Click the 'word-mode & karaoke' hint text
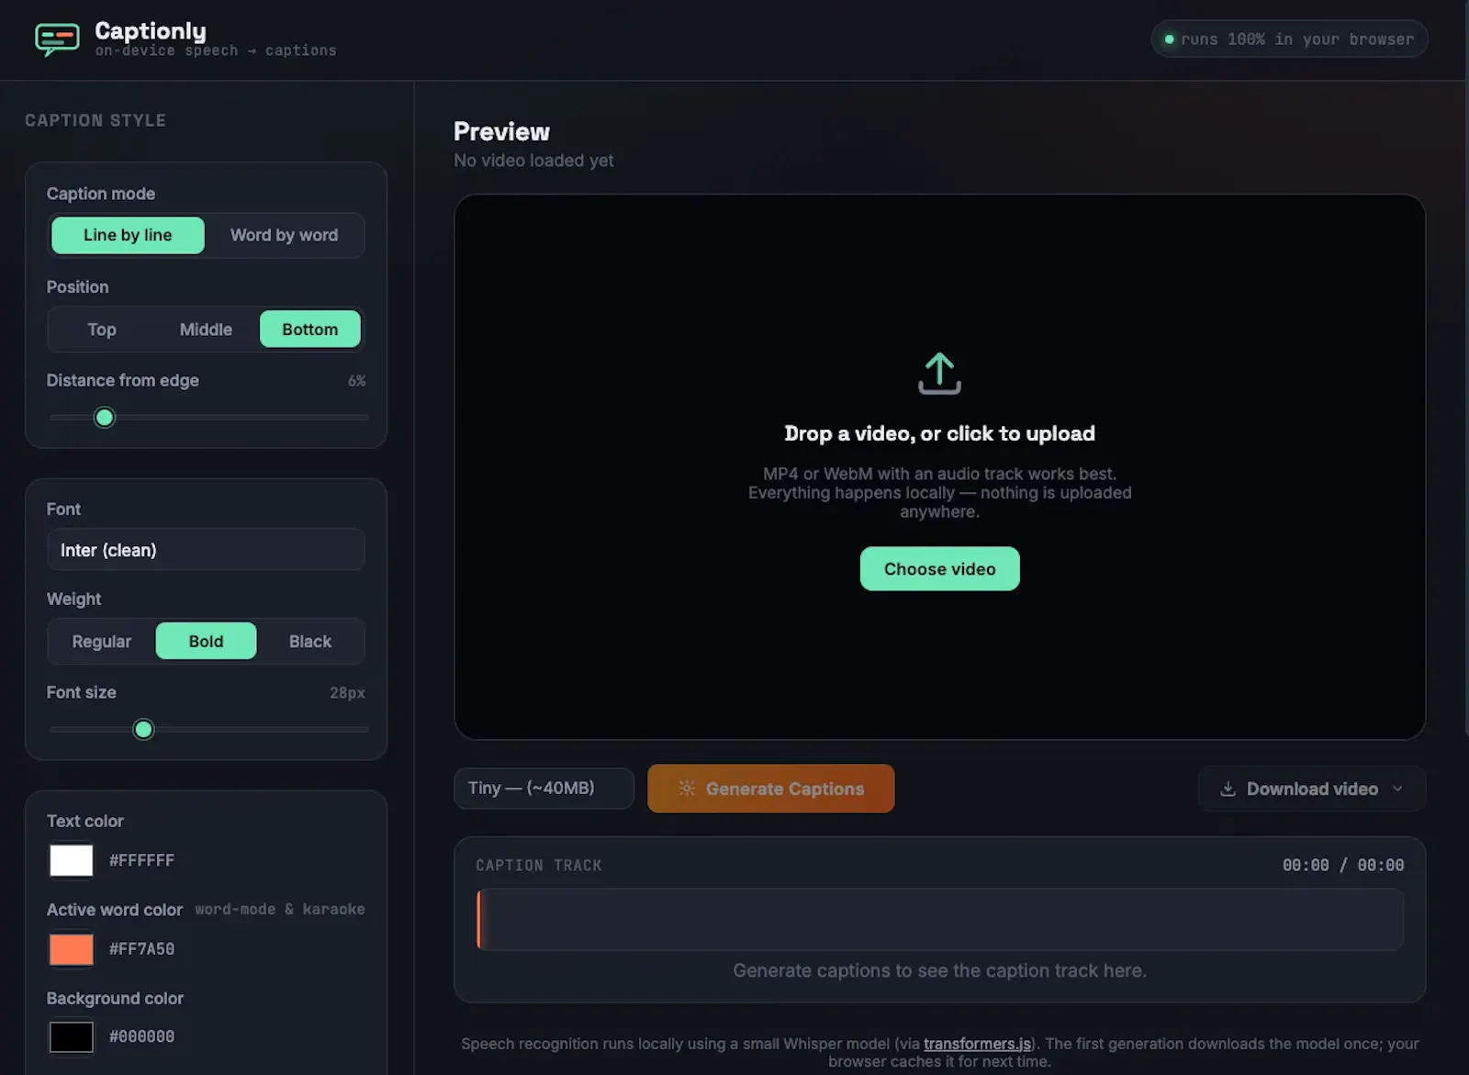 (x=280, y=909)
